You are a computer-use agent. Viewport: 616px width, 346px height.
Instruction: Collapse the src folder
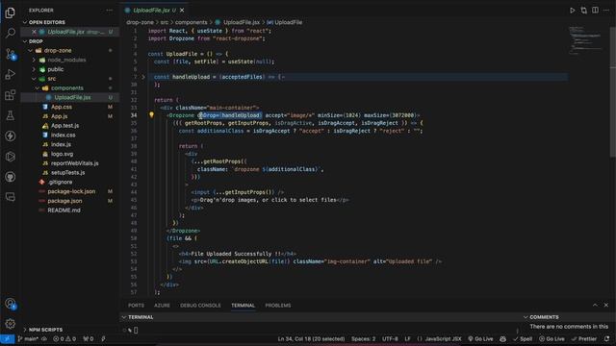[34, 79]
